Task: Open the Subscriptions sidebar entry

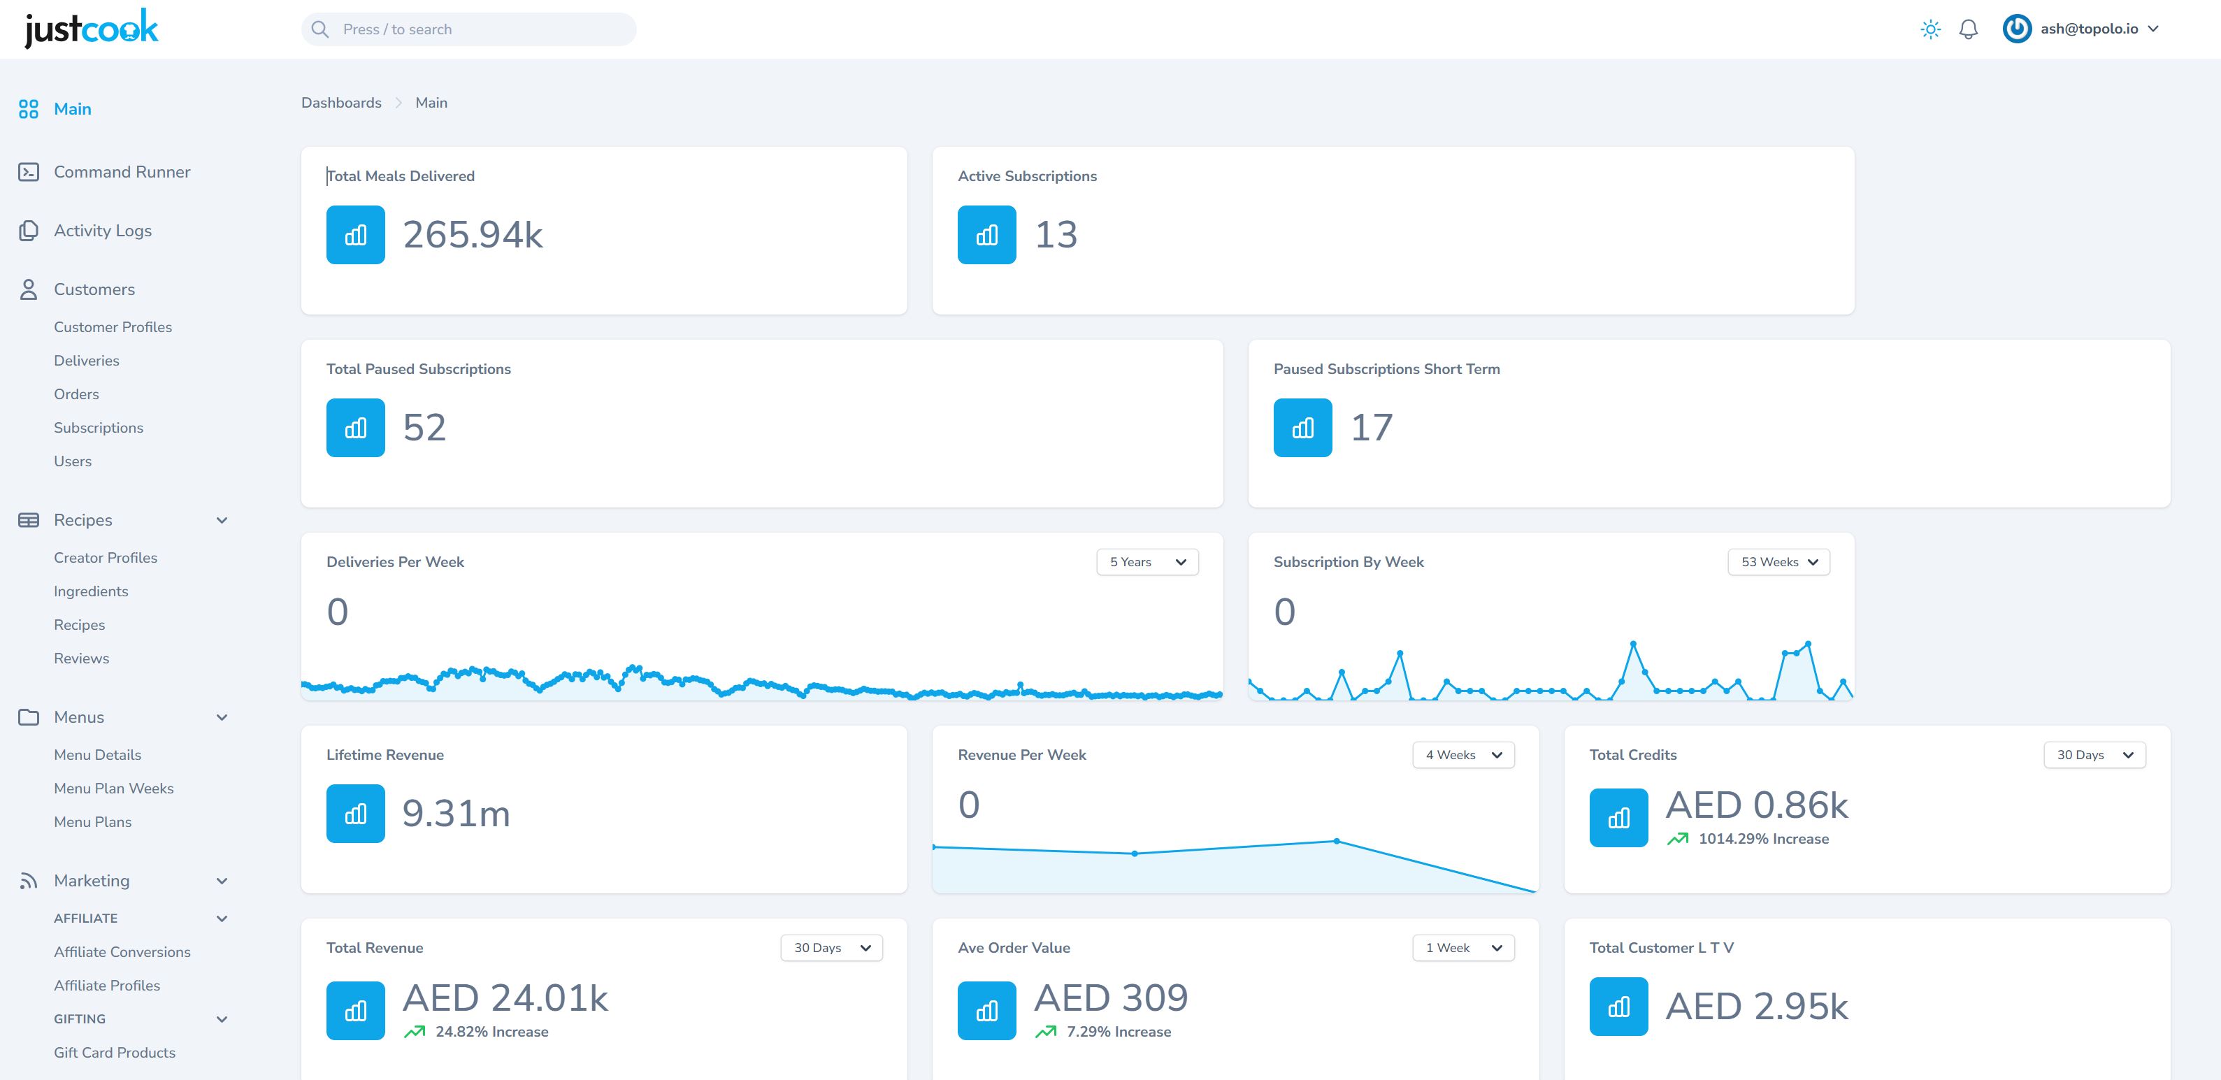Action: [99, 428]
